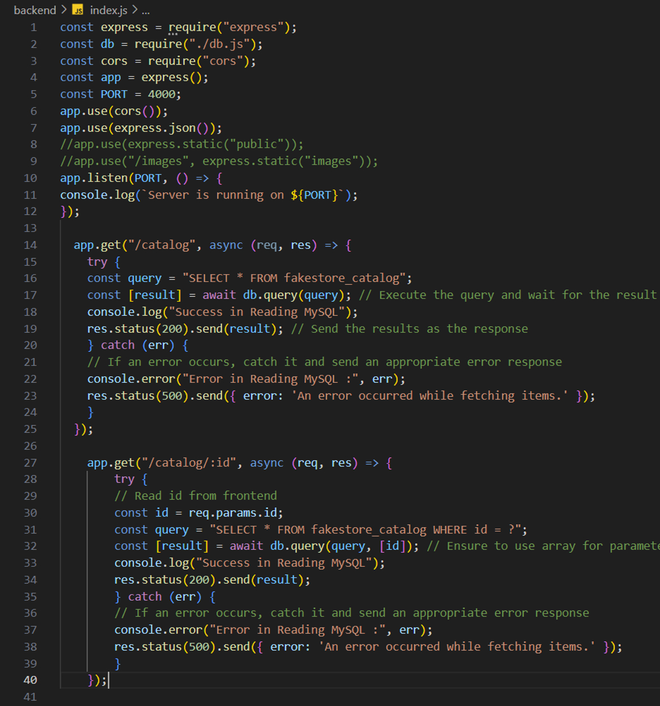Select line number 14 in the gutter
660x706 pixels.
pos(30,245)
